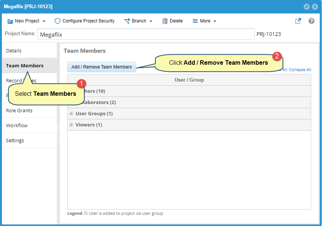
Task: Click the Branch arrows icon
Action: [127, 21]
